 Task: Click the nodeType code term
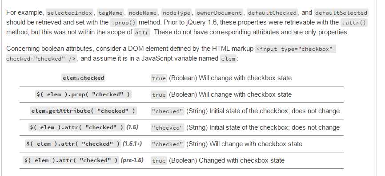click(176, 12)
